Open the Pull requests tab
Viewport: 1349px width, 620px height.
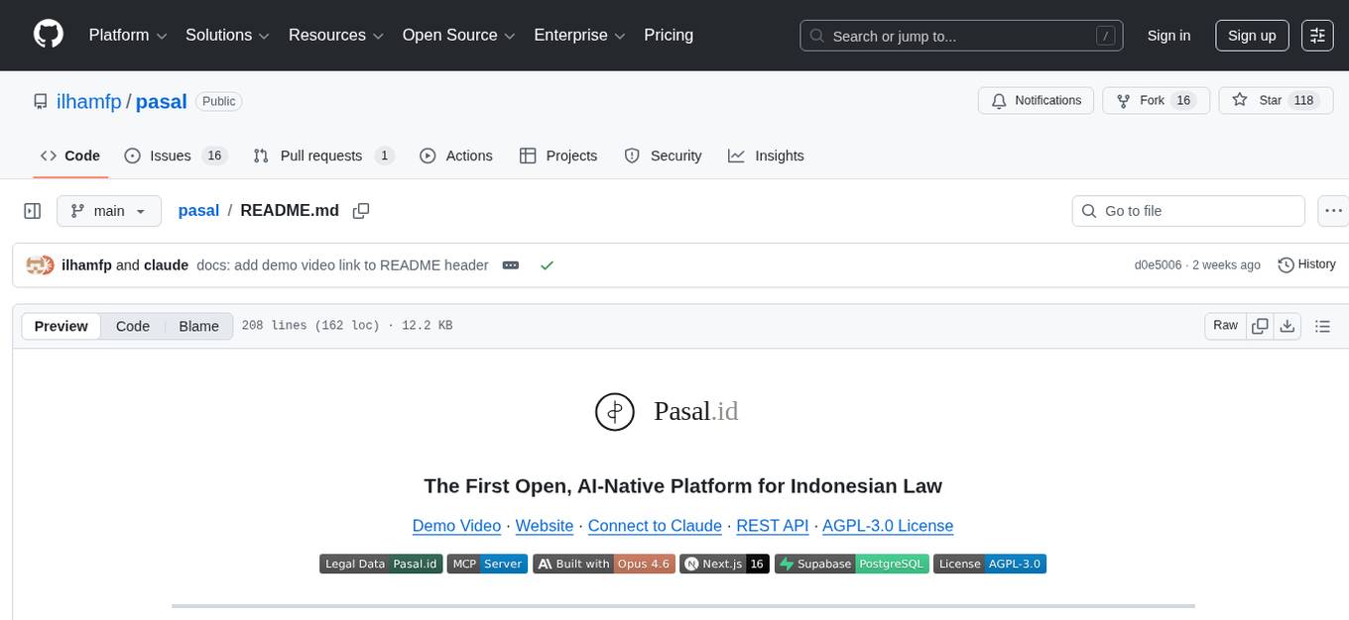click(321, 155)
